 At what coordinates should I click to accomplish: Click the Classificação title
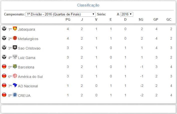click(88, 5)
